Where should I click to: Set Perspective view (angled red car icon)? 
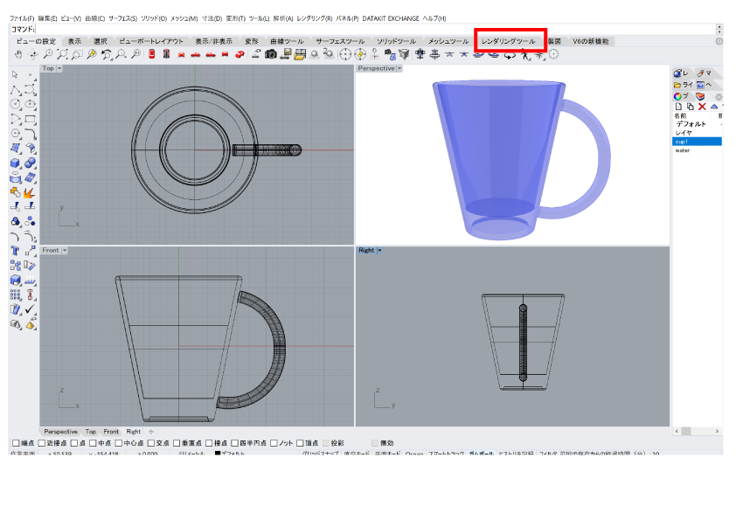coord(240,54)
